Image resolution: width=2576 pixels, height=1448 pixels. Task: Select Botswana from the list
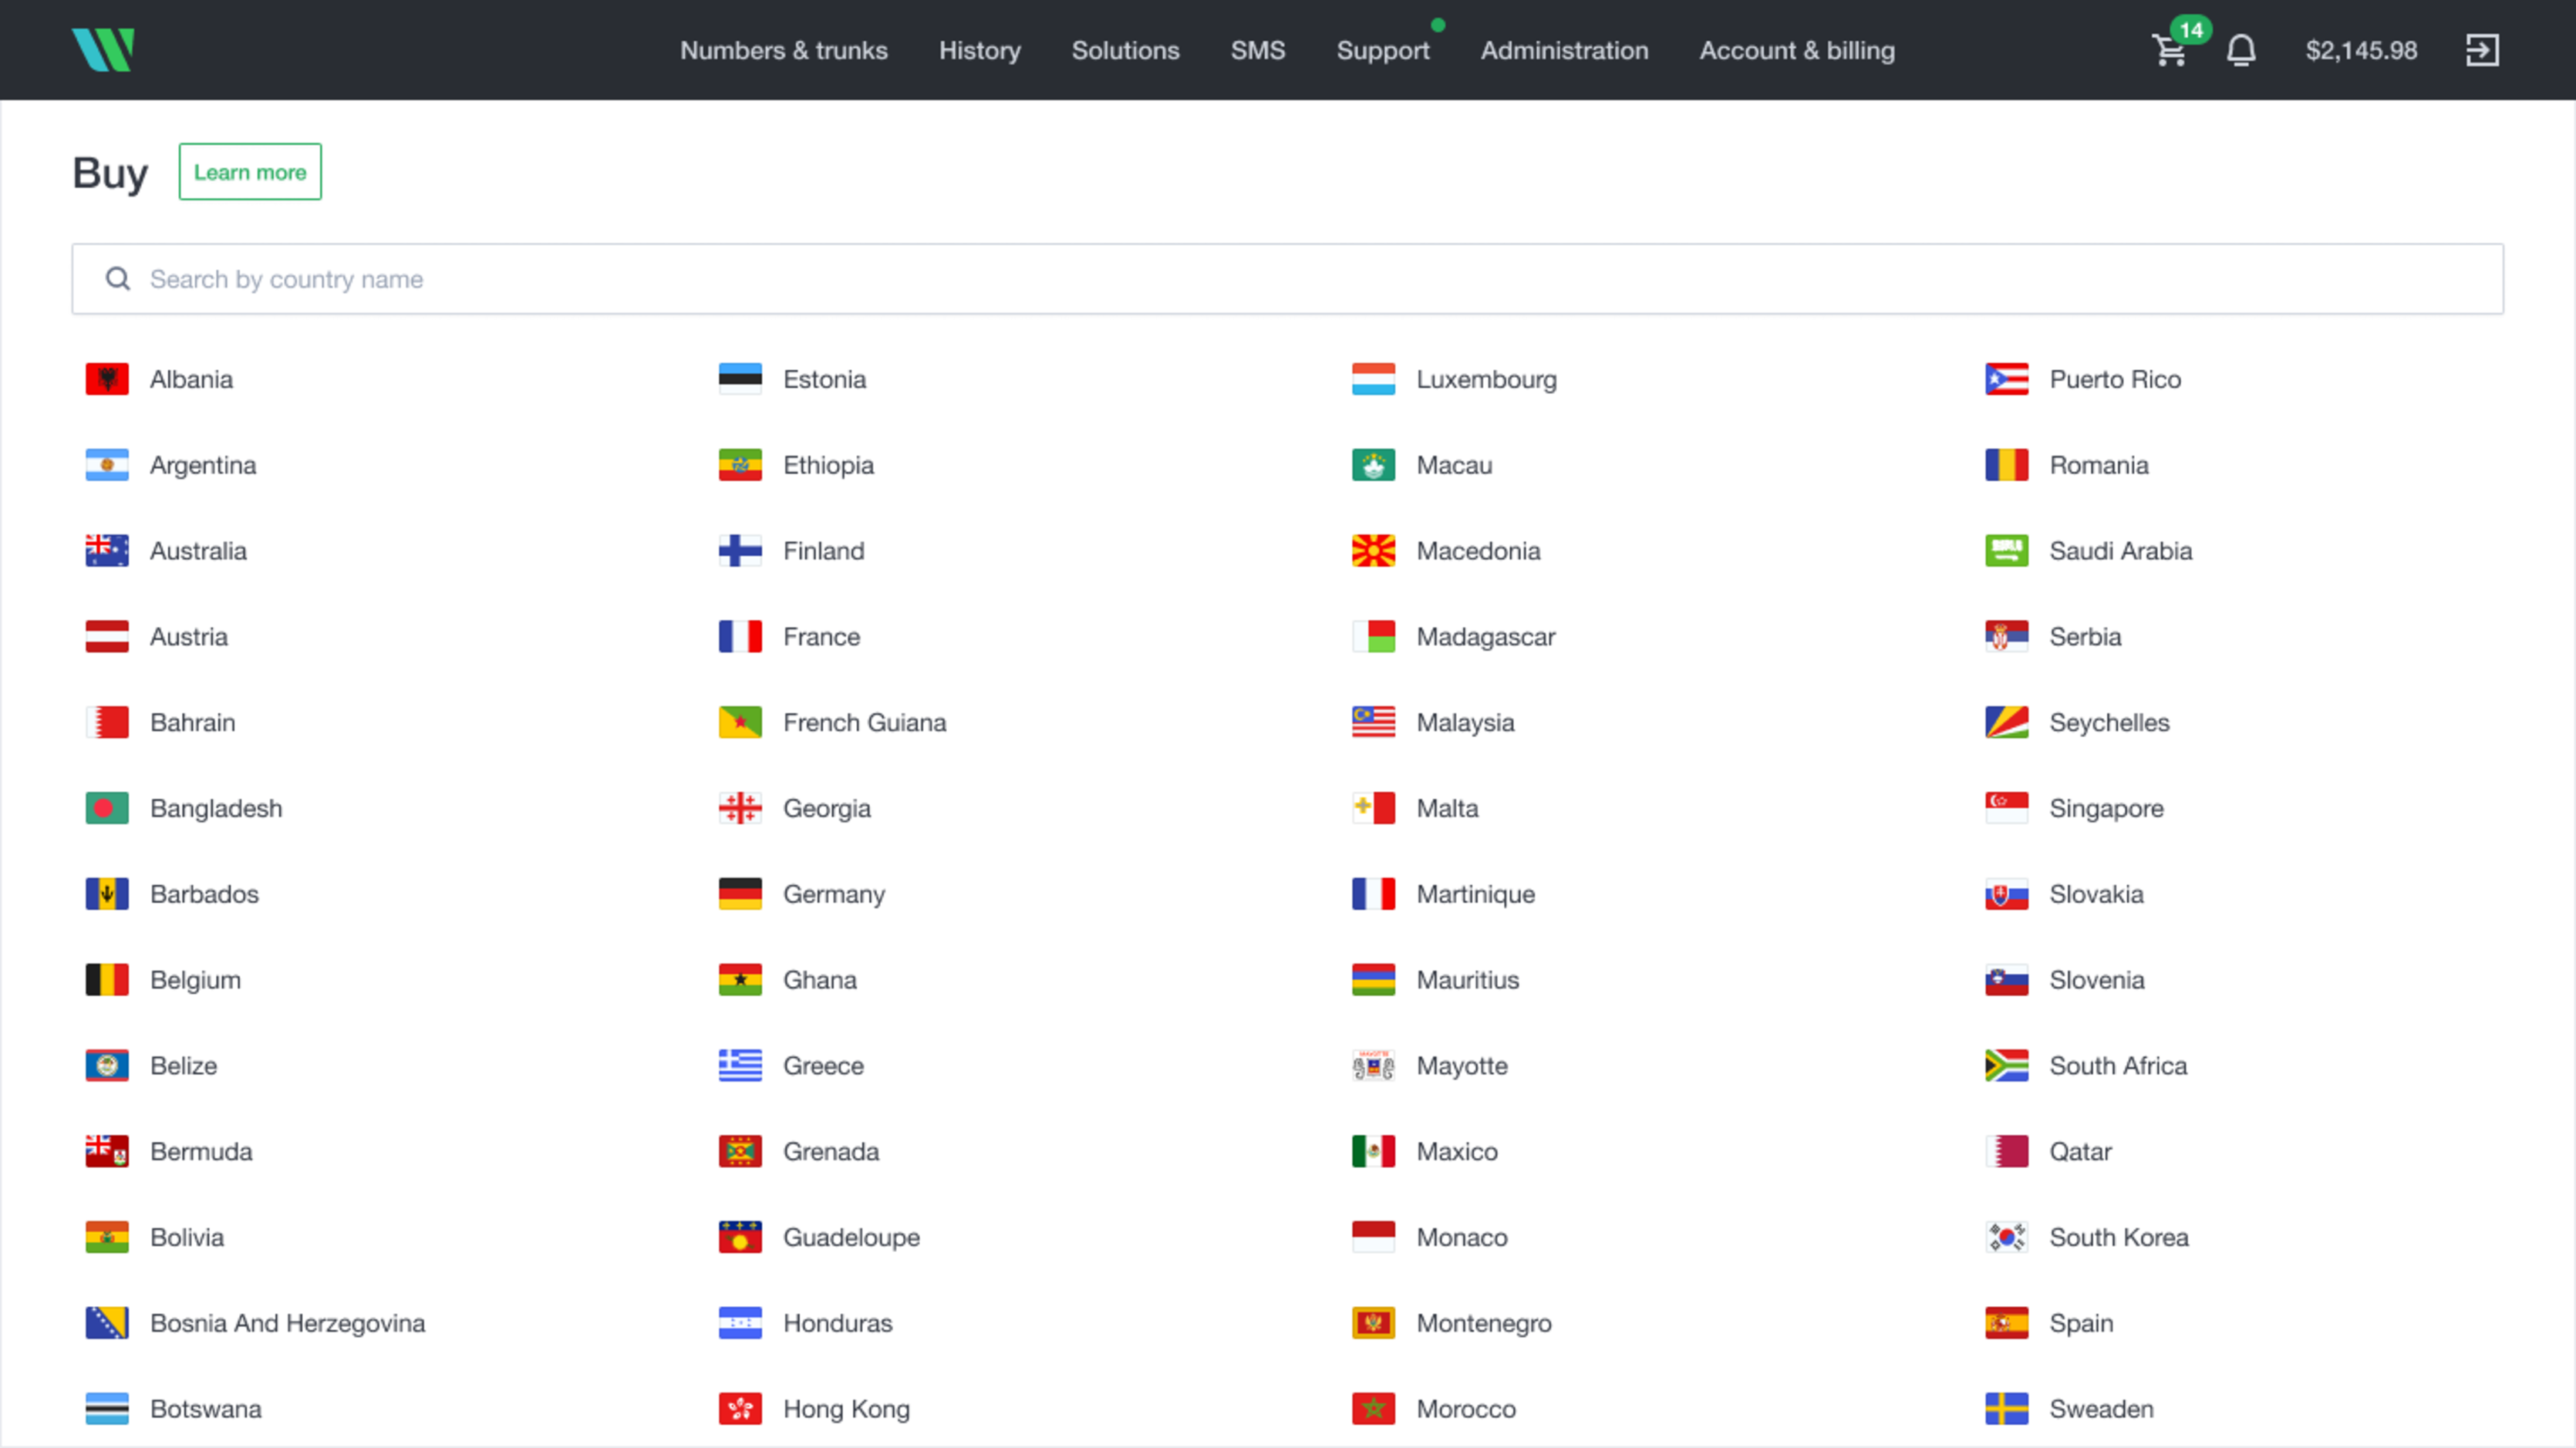point(206,1409)
